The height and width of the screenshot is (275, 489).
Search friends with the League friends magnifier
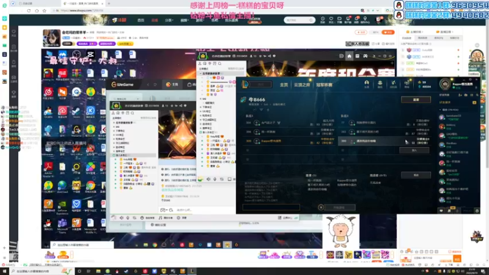(477, 95)
